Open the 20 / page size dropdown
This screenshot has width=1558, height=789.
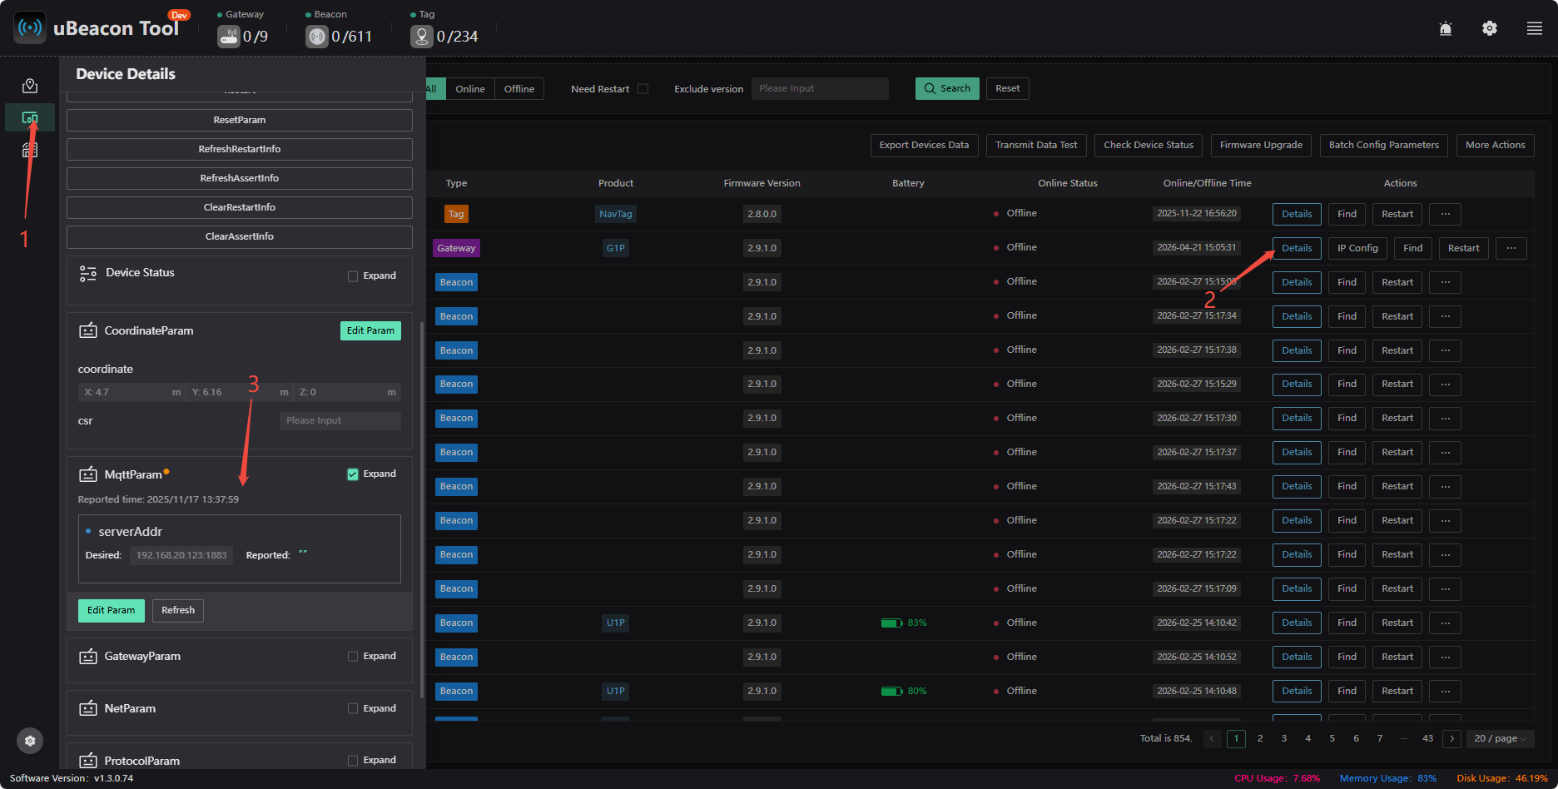point(1501,738)
